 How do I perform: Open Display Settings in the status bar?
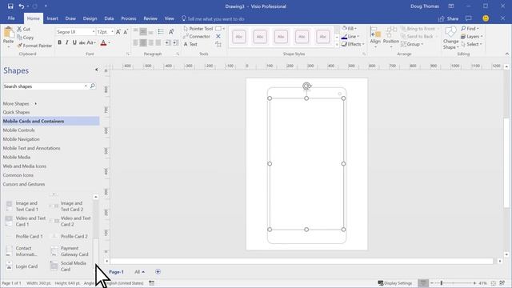point(394,283)
